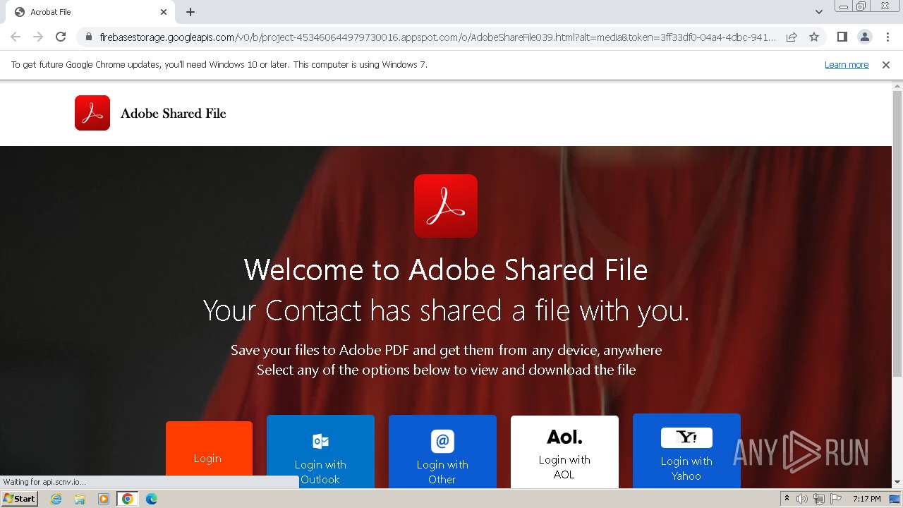This screenshot has width=903, height=508.
Task: Show hidden system tray icons
Action: point(787,499)
